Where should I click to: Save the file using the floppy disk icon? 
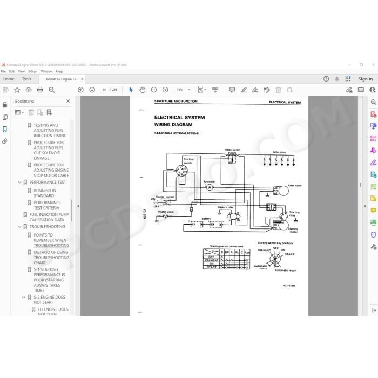(x=5, y=90)
